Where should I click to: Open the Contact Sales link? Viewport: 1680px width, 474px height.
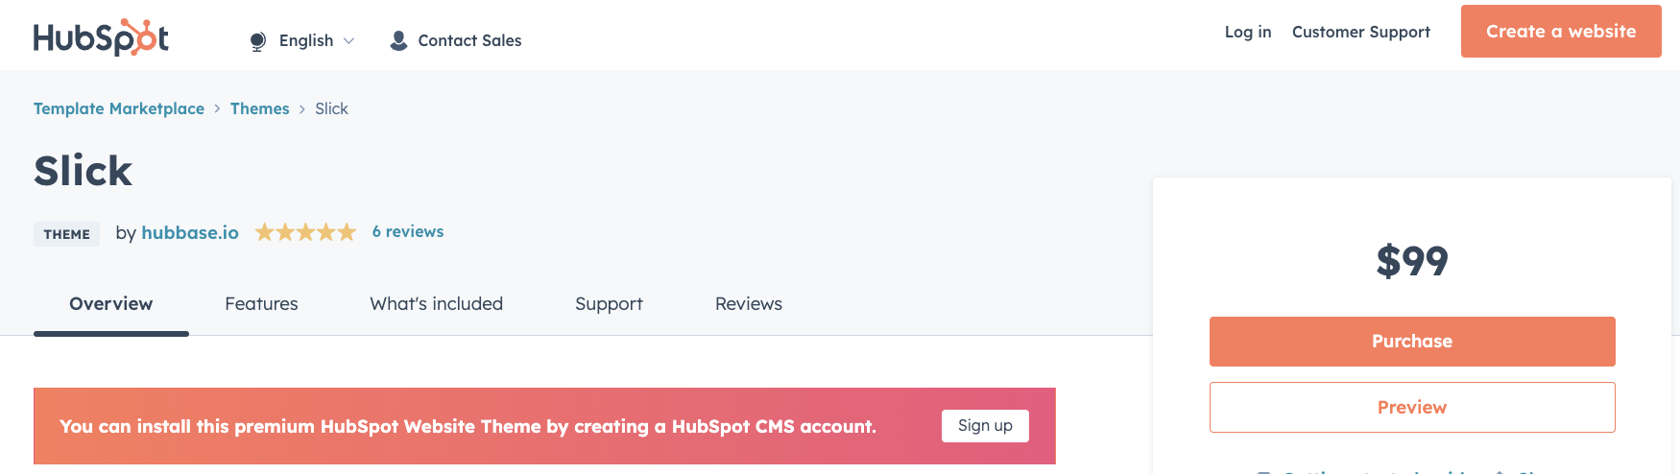(469, 40)
